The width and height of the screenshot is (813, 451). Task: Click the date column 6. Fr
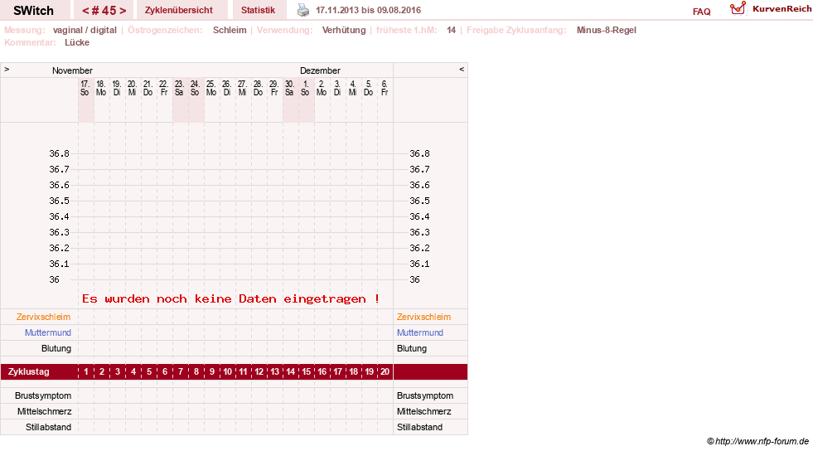point(385,88)
